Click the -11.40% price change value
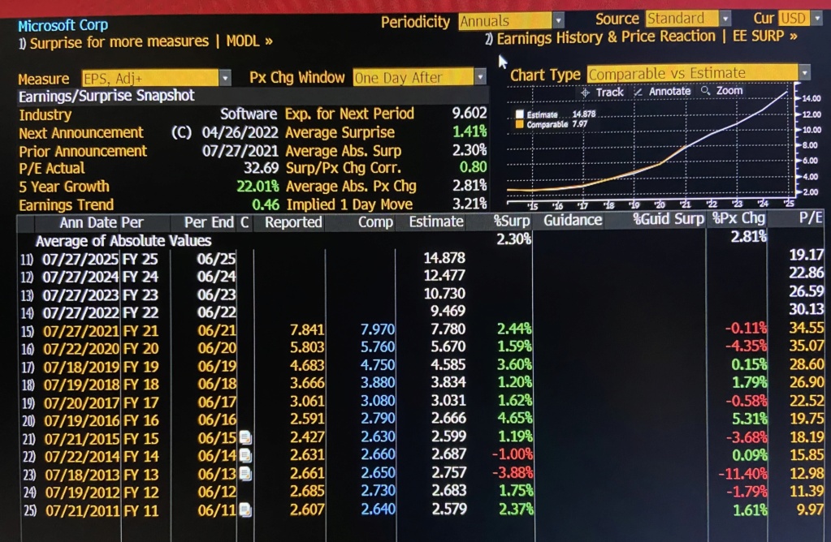Screen dimensions: 831x542 click(742, 474)
